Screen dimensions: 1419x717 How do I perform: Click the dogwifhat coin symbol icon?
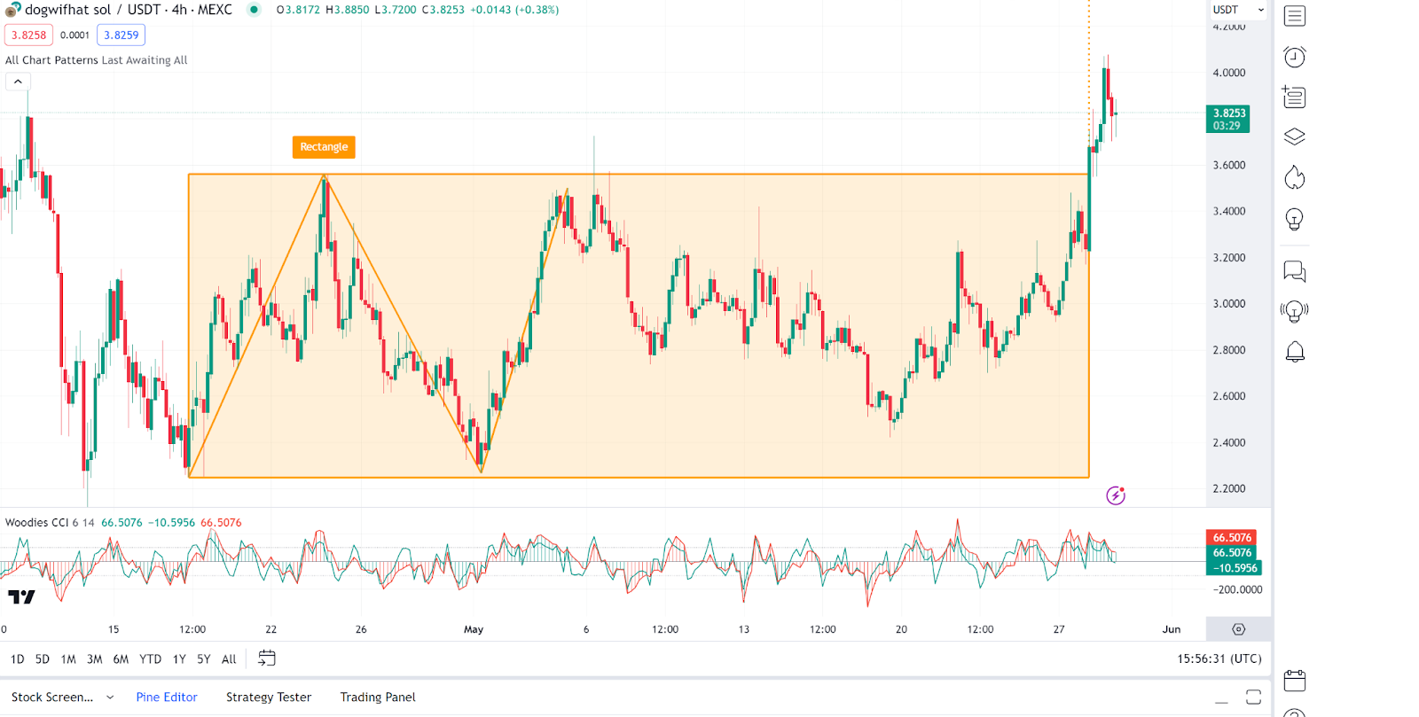pos(12,10)
